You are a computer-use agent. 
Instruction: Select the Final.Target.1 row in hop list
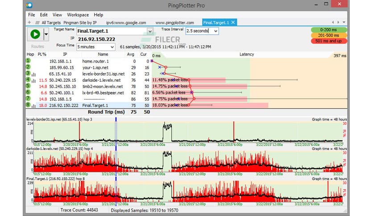click(x=88, y=105)
